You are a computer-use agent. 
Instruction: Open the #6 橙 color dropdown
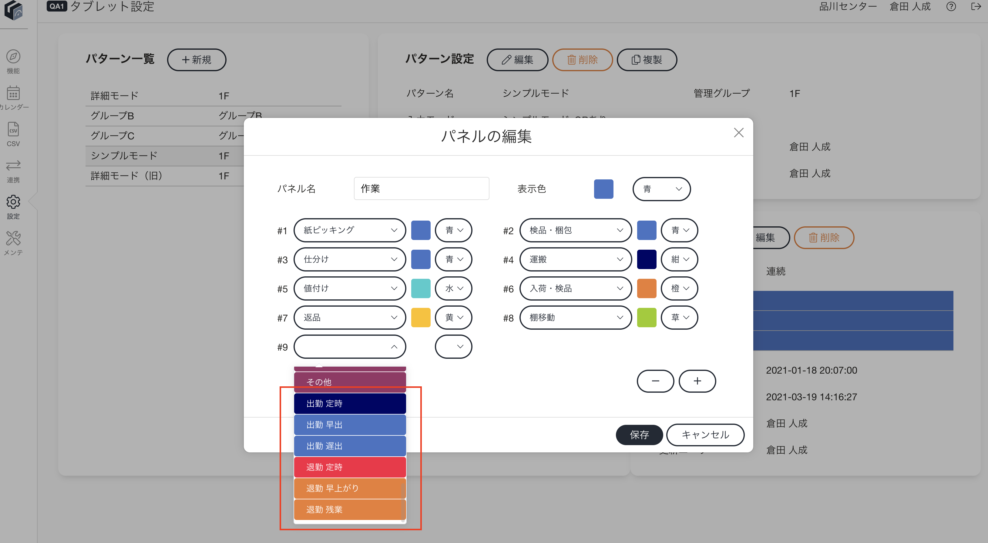pyautogui.click(x=679, y=288)
